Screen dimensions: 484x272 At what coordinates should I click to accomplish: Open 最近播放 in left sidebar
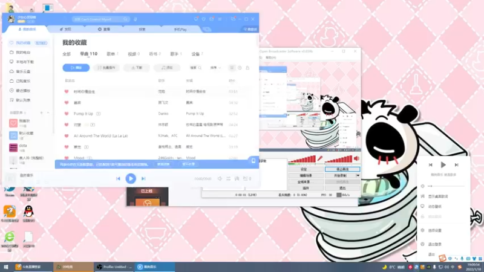(23, 91)
